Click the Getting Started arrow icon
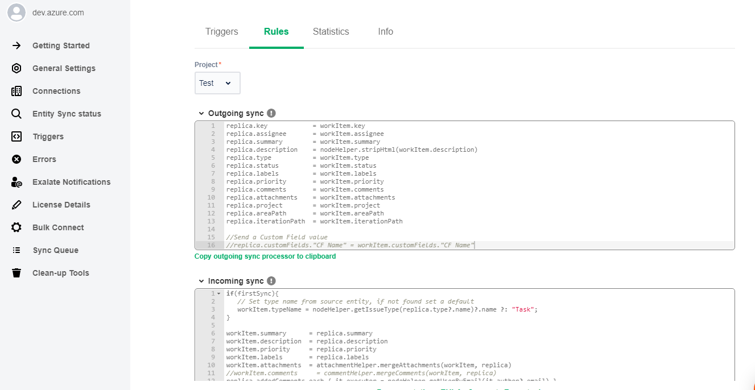This screenshot has width=755, height=390. [16, 45]
